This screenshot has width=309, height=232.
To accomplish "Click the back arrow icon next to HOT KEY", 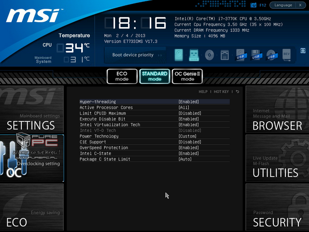I will tap(238, 91).
